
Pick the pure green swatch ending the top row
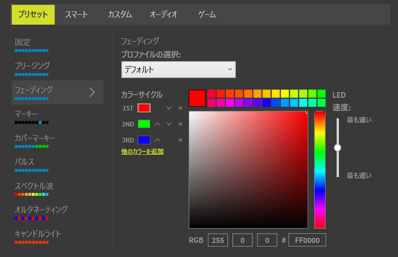(322, 94)
